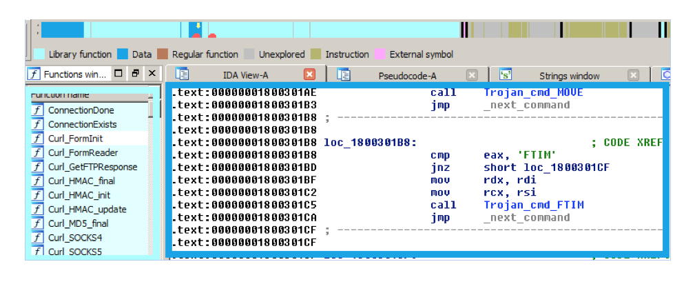Click yellow arrow marker in navigation band
695x295 pixels.
(x=198, y=26)
